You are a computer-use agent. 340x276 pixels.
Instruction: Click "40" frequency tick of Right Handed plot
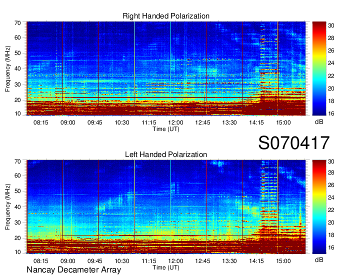[x=17, y=69]
